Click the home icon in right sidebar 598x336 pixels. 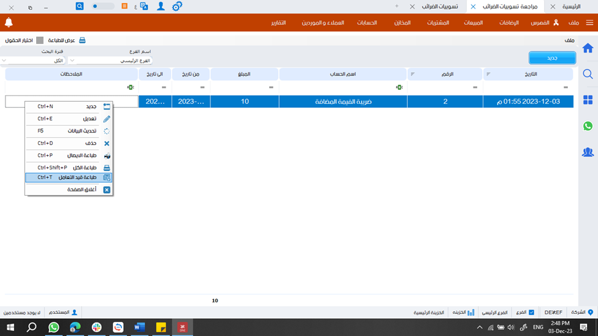588,48
